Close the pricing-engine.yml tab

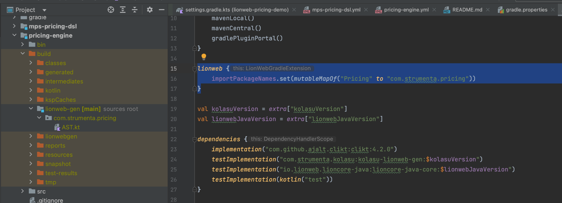[x=434, y=10]
